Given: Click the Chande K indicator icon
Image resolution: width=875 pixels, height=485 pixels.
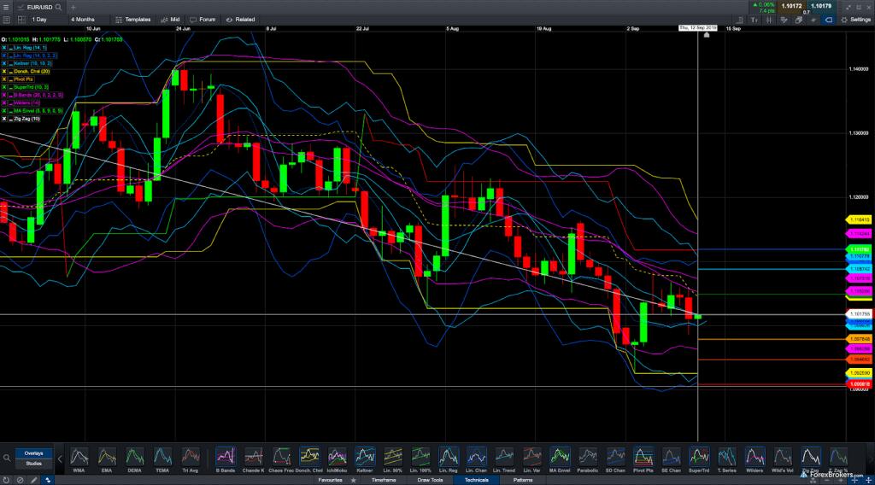Looking at the screenshot, I should (x=253, y=458).
